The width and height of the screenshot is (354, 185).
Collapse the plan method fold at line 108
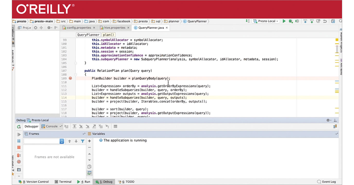(x=76, y=75)
